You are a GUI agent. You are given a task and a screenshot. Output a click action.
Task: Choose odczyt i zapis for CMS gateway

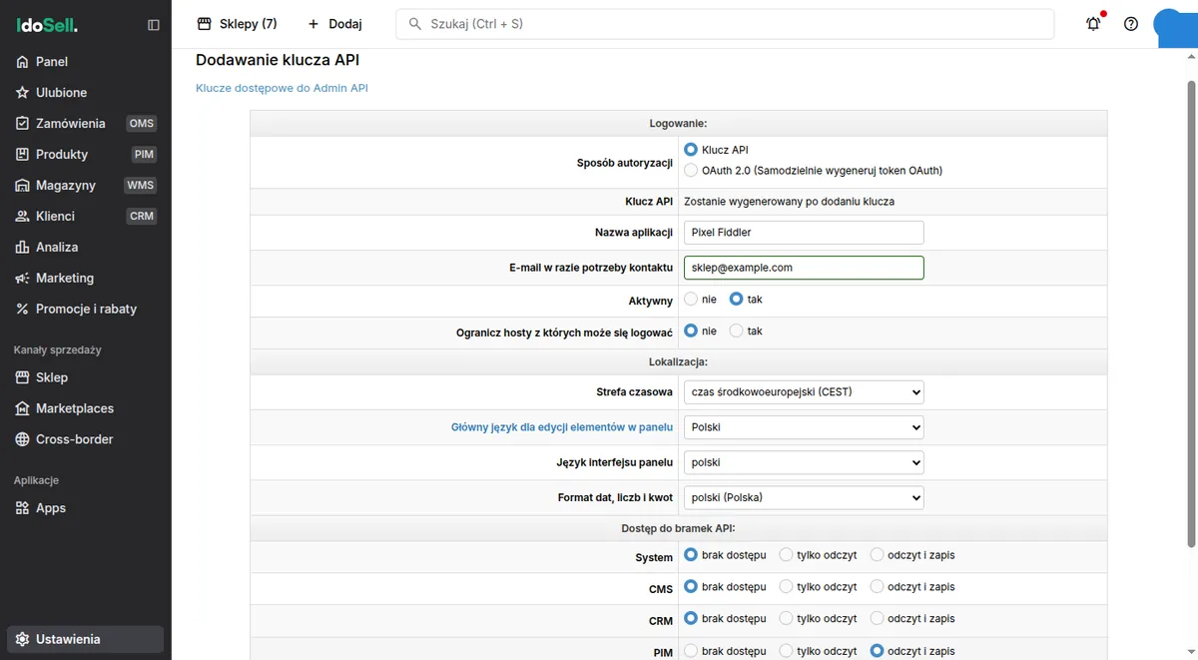coord(877,587)
